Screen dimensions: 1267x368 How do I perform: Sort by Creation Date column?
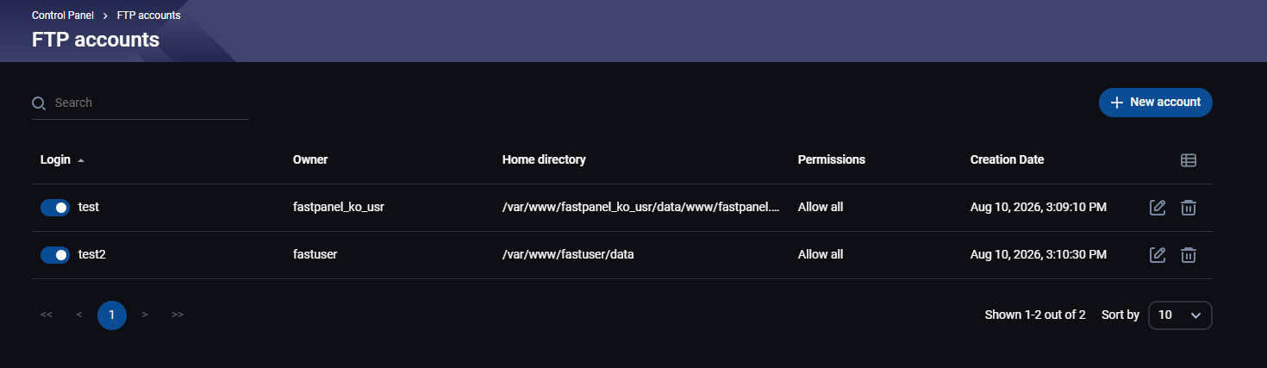point(1007,159)
